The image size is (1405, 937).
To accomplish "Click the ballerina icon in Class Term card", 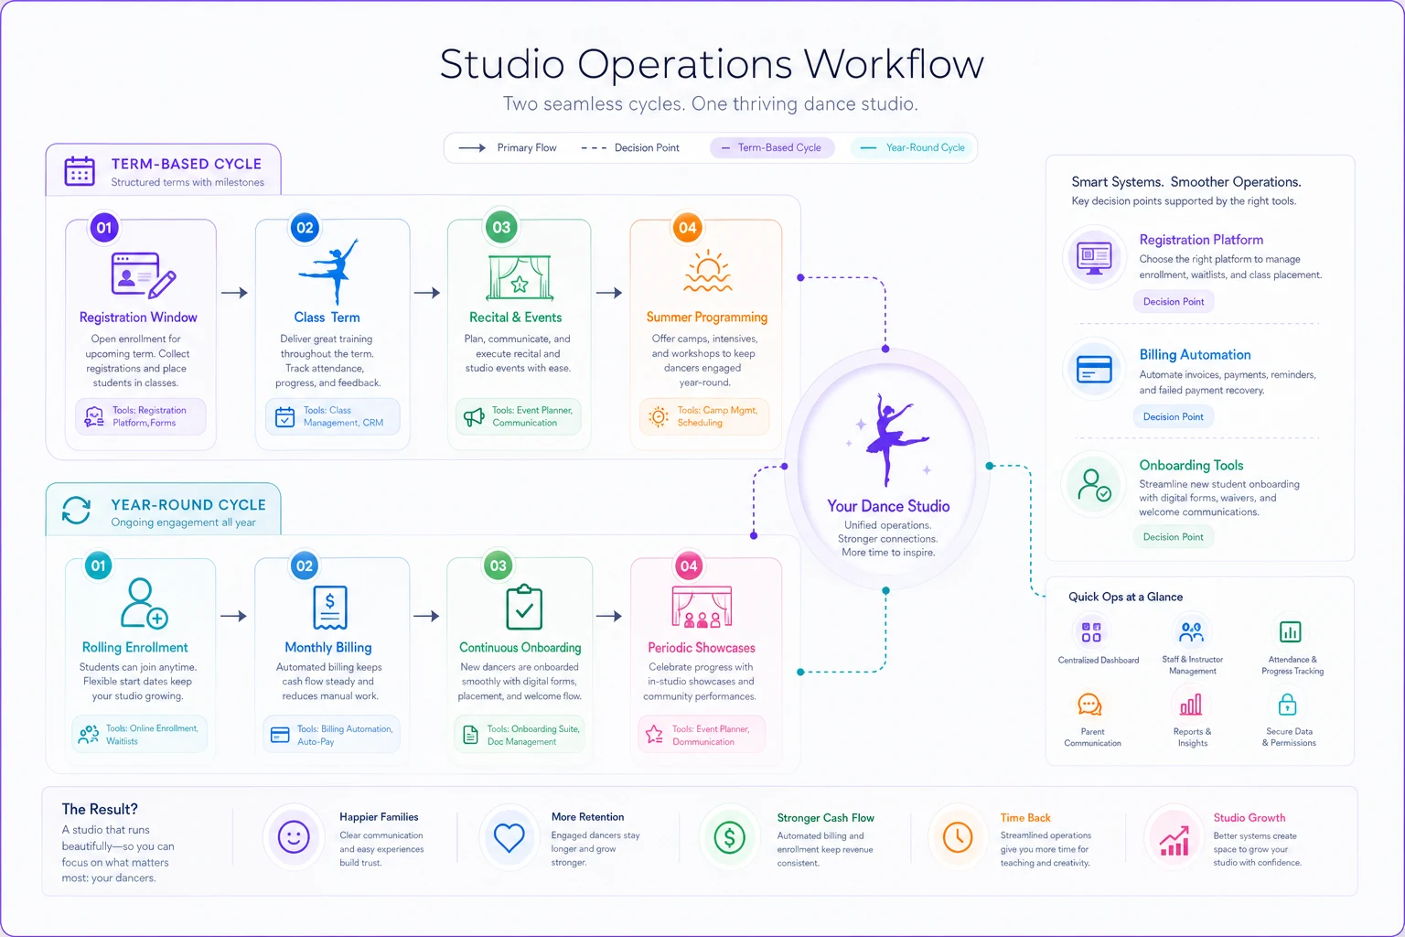I will click(x=327, y=272).
